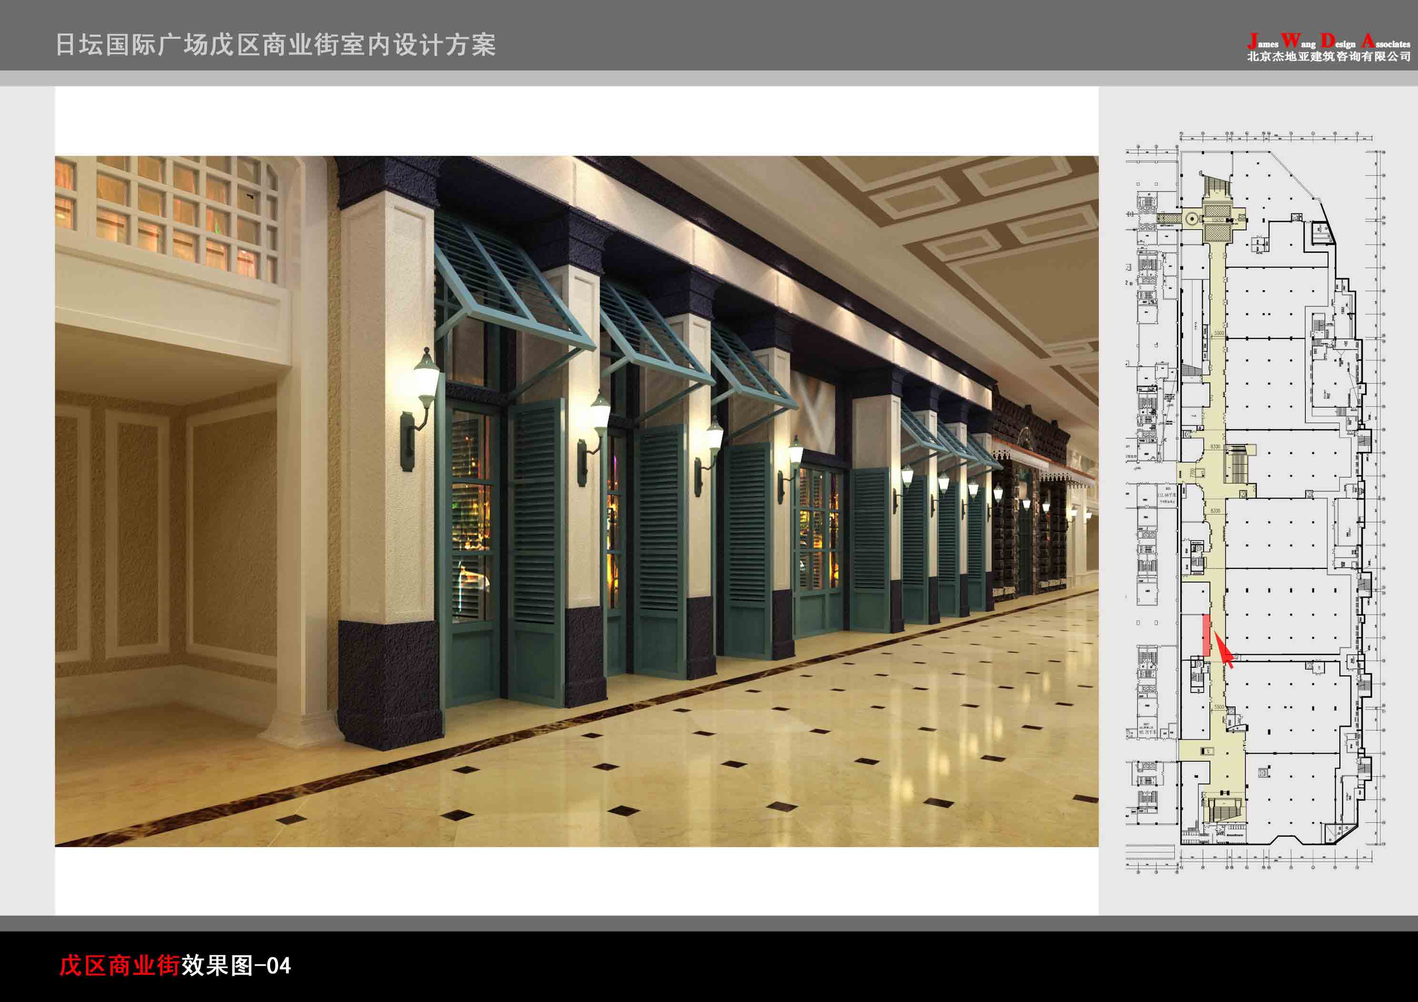Click the James Wang Design Associates logo

(1328, 42)
